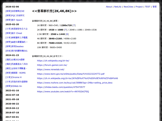162x121 pixels.
Task: Open the NeoCities navigation link
Action: [x=128, y=7]
